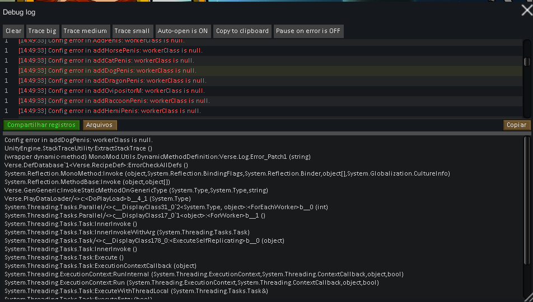The image size is (533, 302).
Task: Click the window resize handle corner
Action: coord(529,297)
